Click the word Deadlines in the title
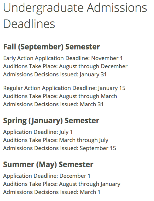 pyautogui.click(x=29, y=24)
